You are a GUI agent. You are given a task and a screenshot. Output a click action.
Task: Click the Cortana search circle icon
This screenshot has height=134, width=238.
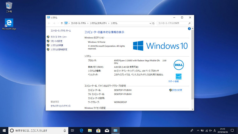(x=12, y=130)
